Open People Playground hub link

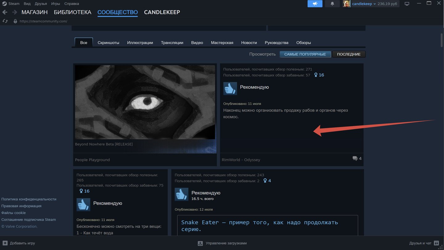pos(92,160)
